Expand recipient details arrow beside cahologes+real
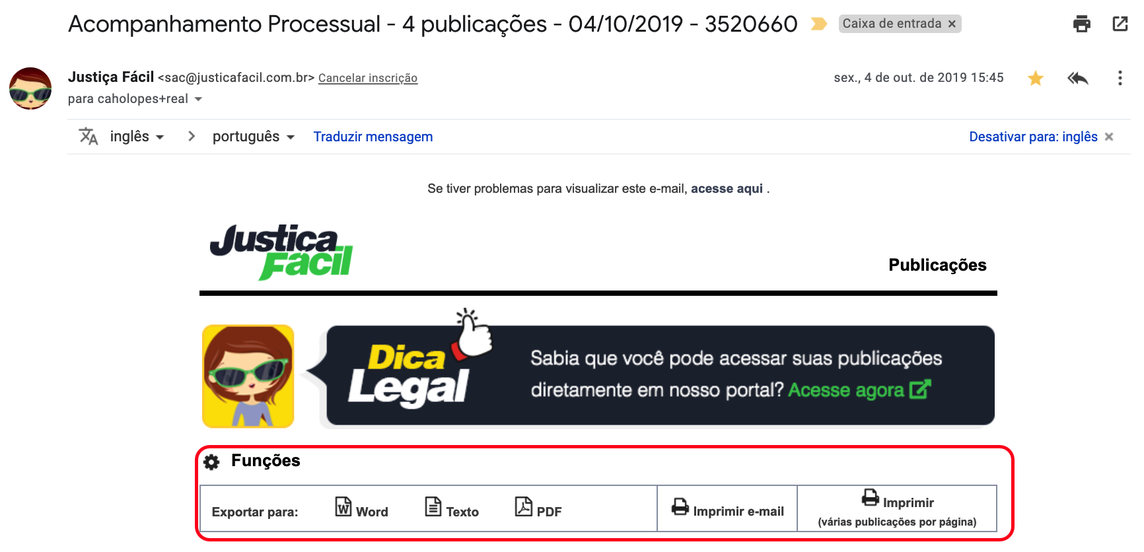Image resolution: width=1144 pixels, height=552 pixels. click(198, 99)
